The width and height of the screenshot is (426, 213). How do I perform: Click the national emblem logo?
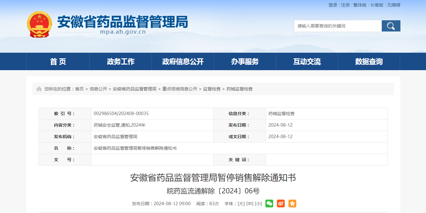click(x=39, y=24)
